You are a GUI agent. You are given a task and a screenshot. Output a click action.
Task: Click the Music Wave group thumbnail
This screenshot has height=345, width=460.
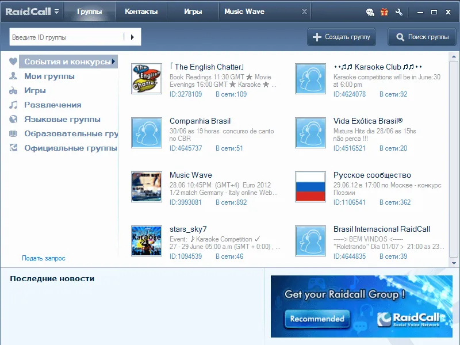[x=147, y=187]
